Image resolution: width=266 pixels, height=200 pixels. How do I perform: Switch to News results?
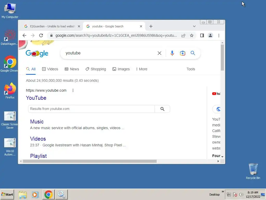click(x=72, y=69)
